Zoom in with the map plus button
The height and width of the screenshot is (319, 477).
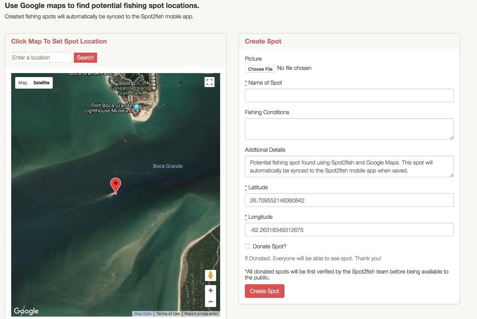(x=211, y=290)
